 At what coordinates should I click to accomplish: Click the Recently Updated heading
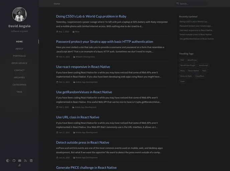tap(188, 17)
